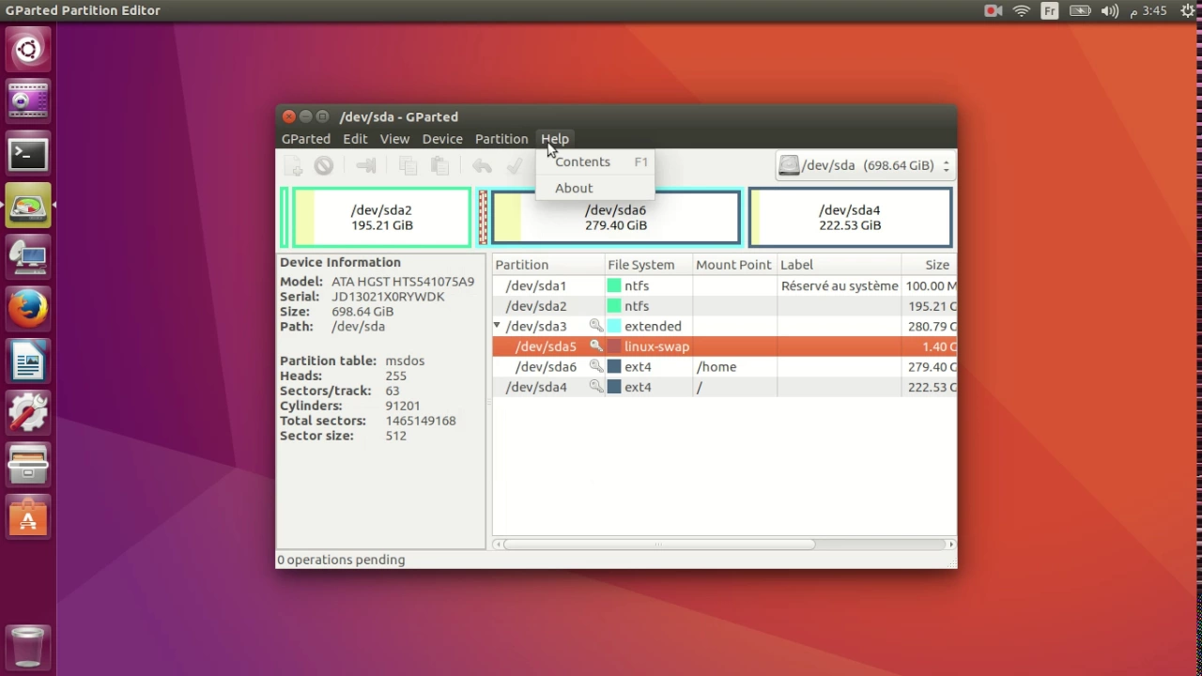Select the /dev/sda6 row mounted at /home
The image size is (1202, 676).
pos(724,367)
